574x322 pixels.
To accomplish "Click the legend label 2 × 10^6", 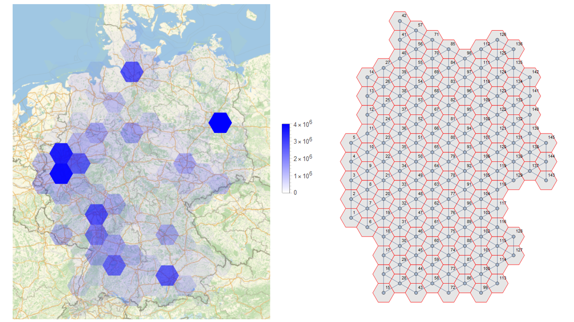I will (303, 158).
